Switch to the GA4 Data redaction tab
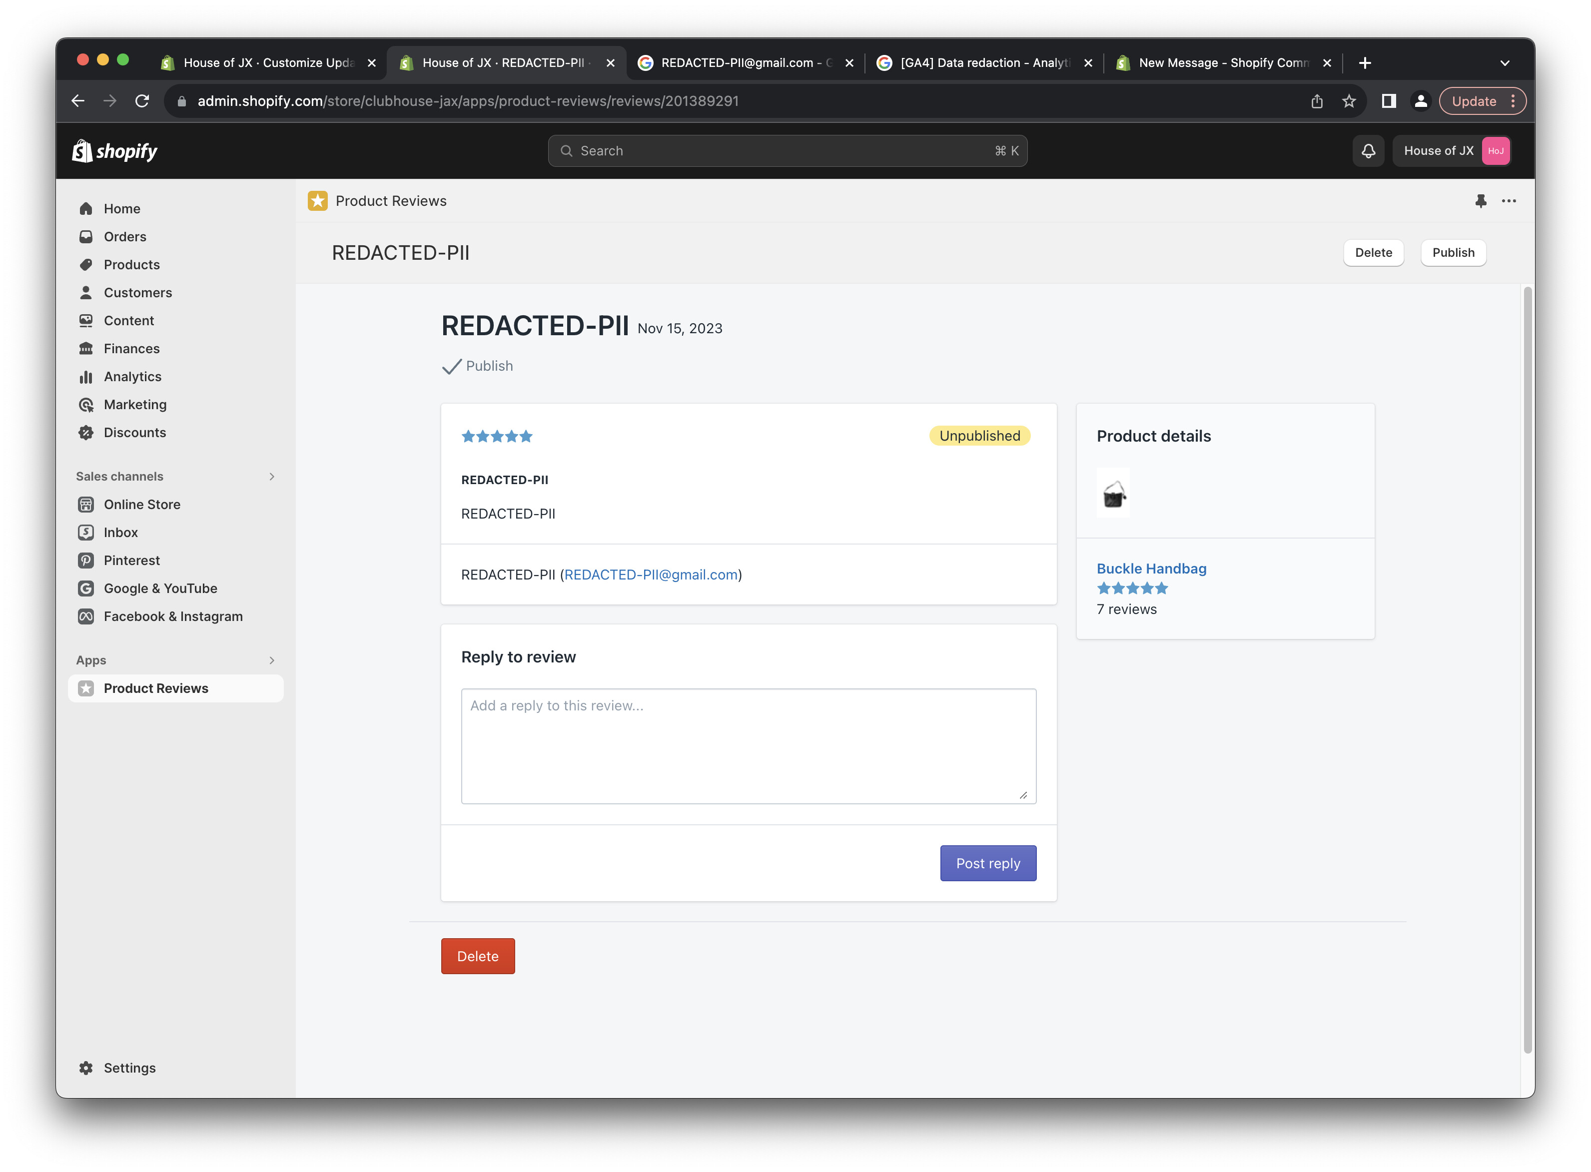This screenshot has width=1591, height=1172. pos(983,62)
